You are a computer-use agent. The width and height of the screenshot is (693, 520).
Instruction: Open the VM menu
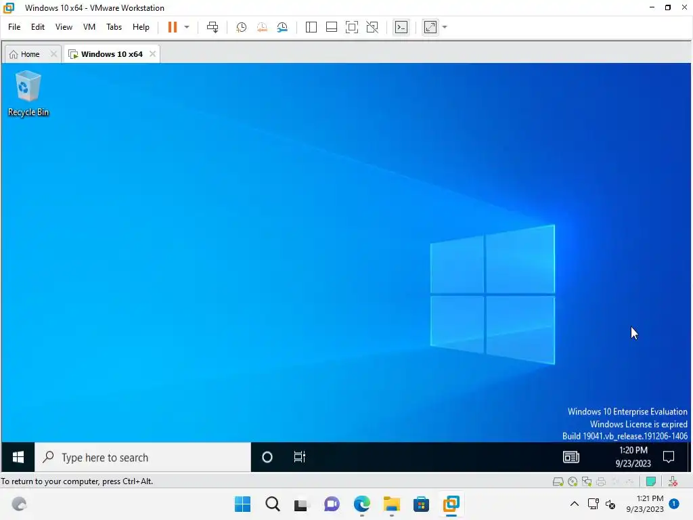coord(89,27)
